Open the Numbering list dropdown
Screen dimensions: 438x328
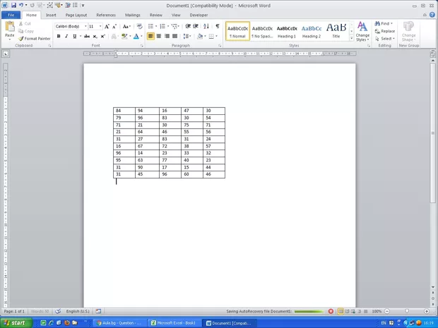[x=168, y=26]
